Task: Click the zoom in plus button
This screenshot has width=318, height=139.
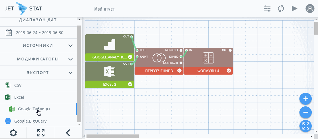Action: (x=305, y=99)
